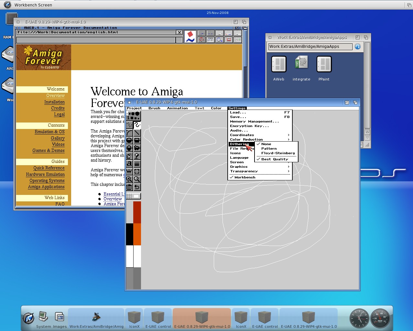Select the None dithering option

[x=276, y=144]
